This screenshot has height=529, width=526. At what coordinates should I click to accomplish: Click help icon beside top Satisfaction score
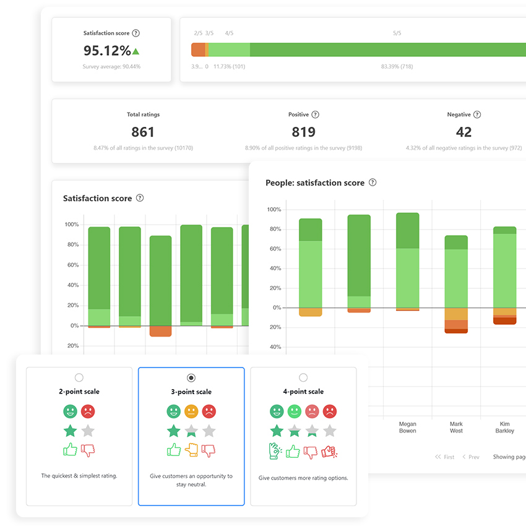click(x=136, y=33)
